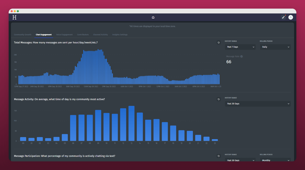The width and height of the screenshot is (305, 170).
Task: Open Total Messages History Range dropdown
Action: coord(240,47)
